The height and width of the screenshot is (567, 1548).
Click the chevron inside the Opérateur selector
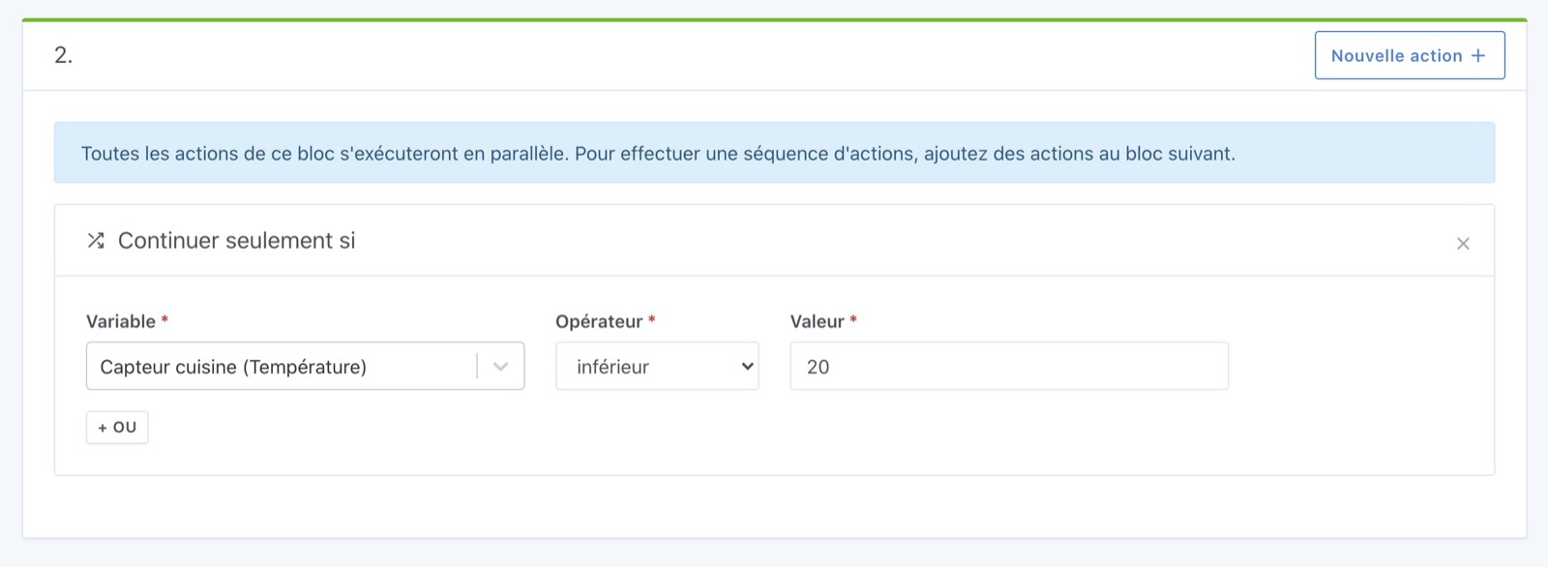point(747,366)
